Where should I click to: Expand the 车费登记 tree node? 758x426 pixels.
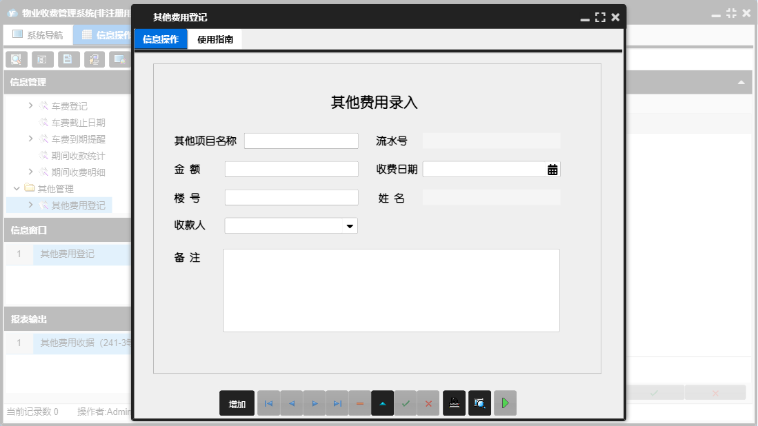(30, 105)
